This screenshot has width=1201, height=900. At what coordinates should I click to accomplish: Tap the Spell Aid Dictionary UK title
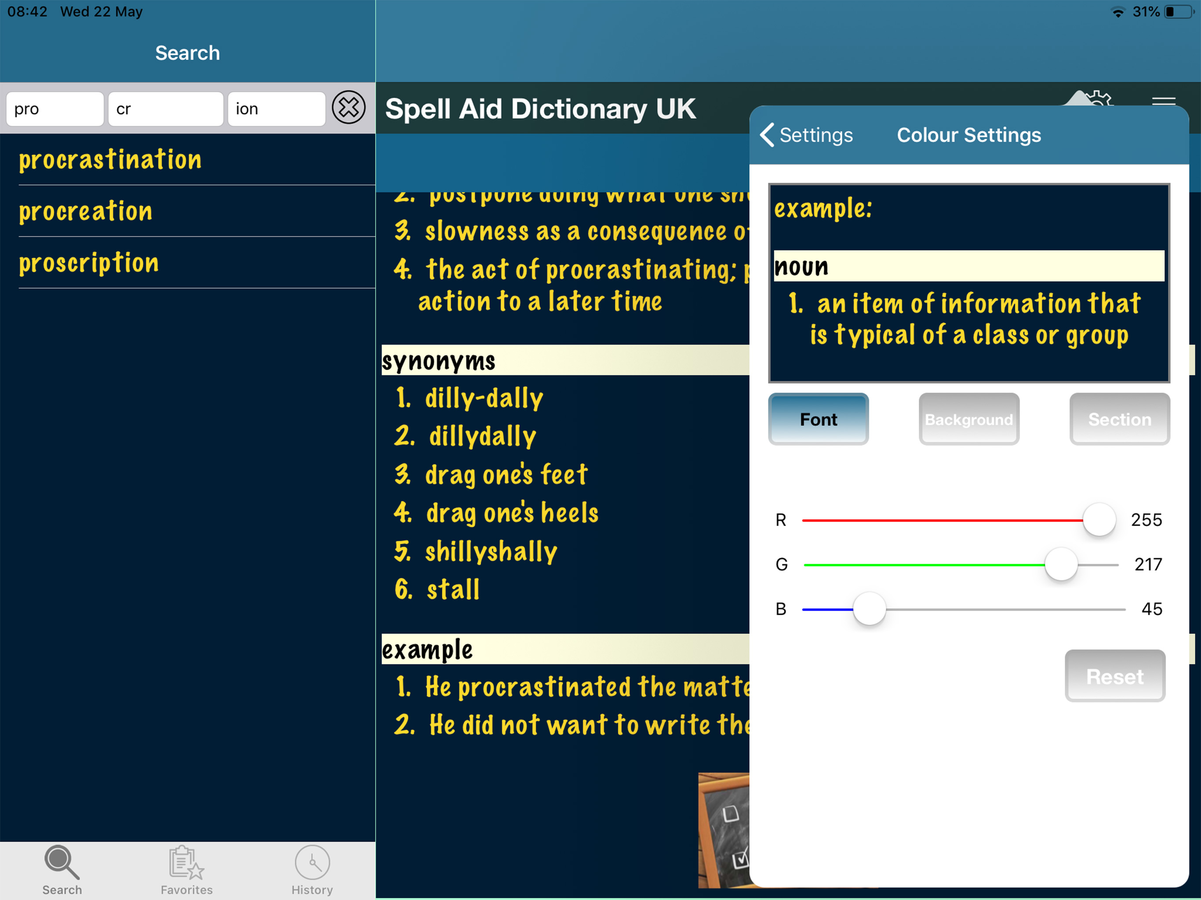point(540,109)
